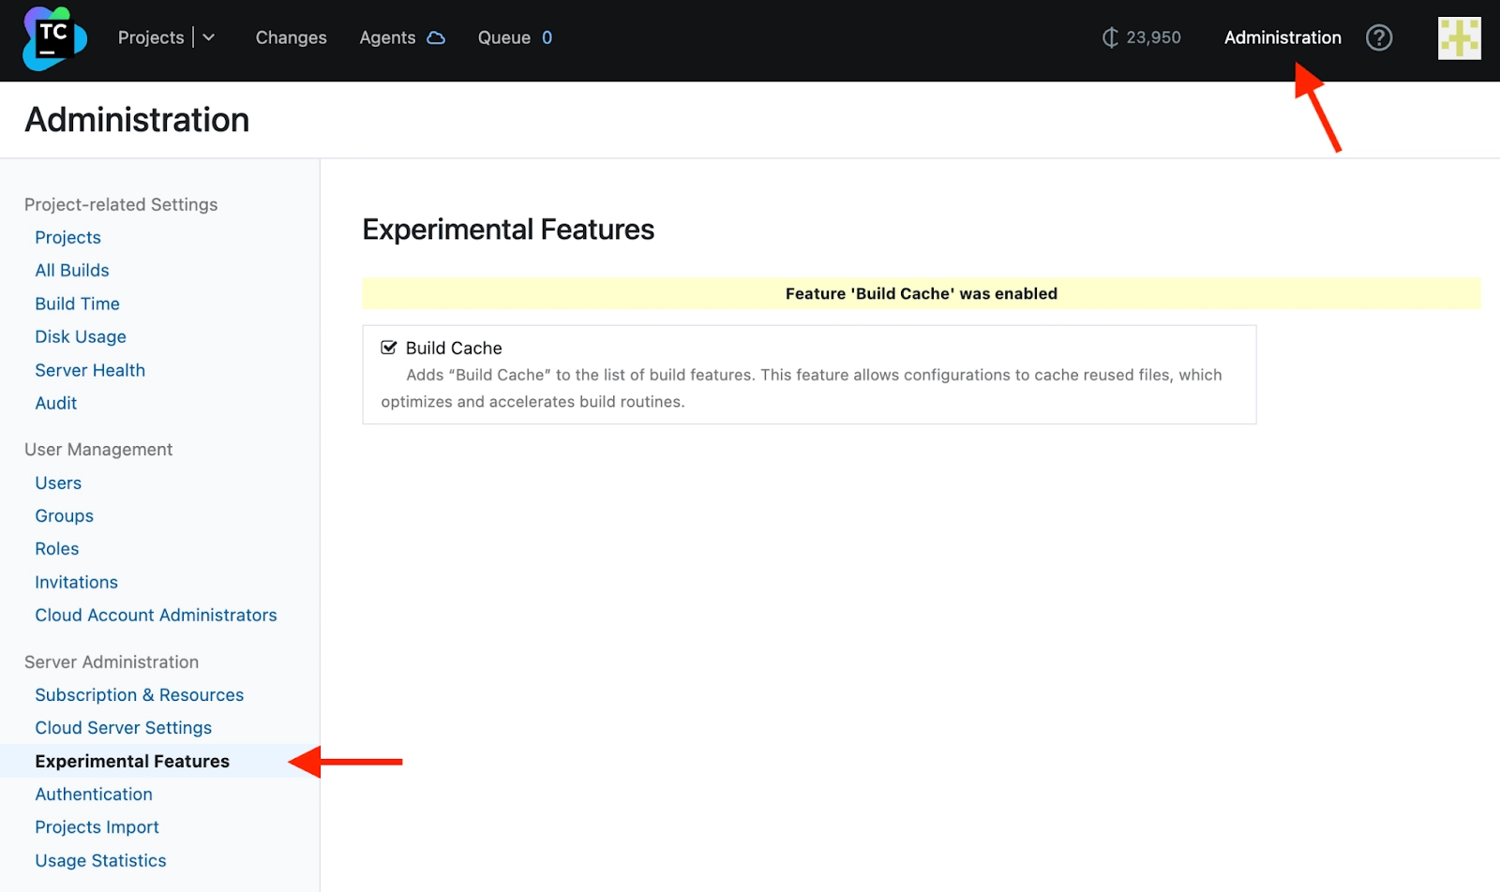1500x892 pixels.
Task: Open Projects in the sidebar settings
Action: coord(67,237)
